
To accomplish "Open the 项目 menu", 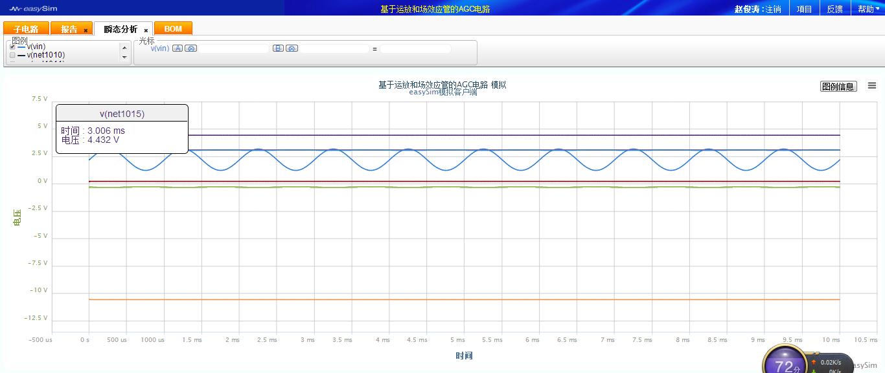I will (804, 9).
